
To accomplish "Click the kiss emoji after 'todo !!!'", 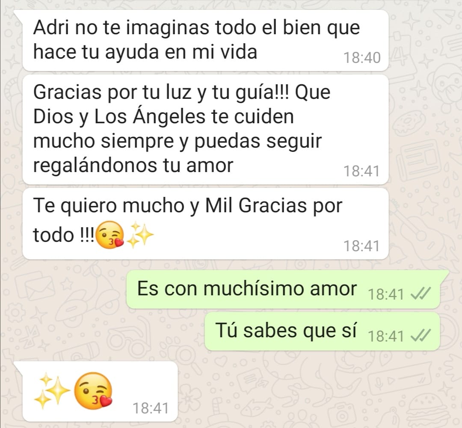I will tap(110, 235).
